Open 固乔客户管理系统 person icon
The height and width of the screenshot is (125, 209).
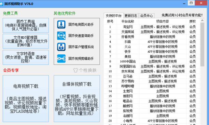click(x=61, y=47)
